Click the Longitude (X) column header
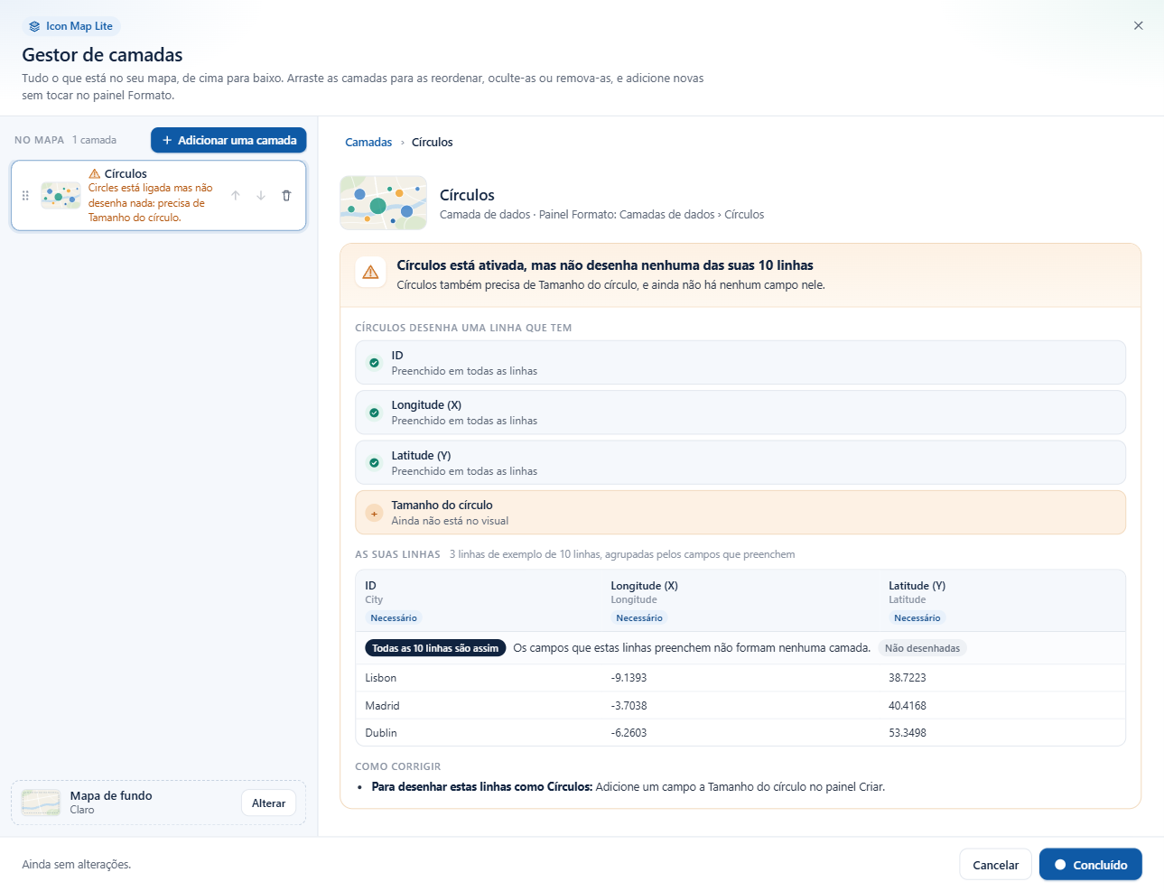 click(x=644, y=586)
